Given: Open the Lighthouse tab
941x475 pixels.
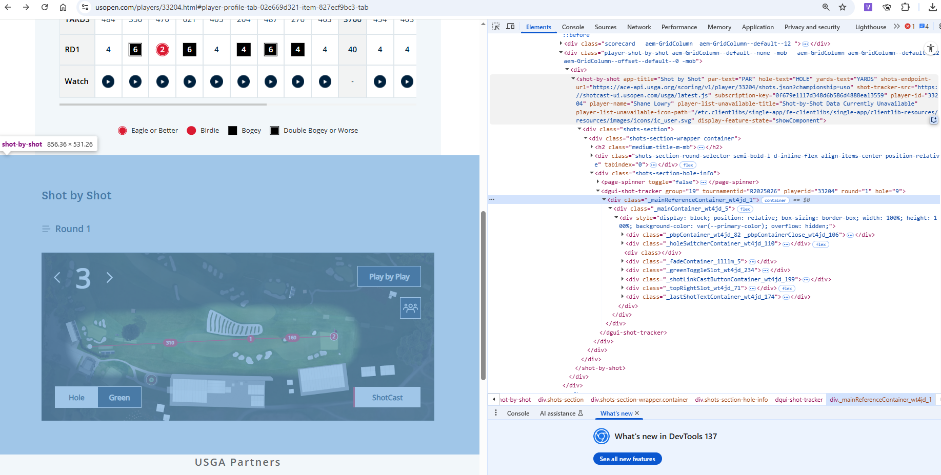Looking at the screenshot, I should [870, 27].
